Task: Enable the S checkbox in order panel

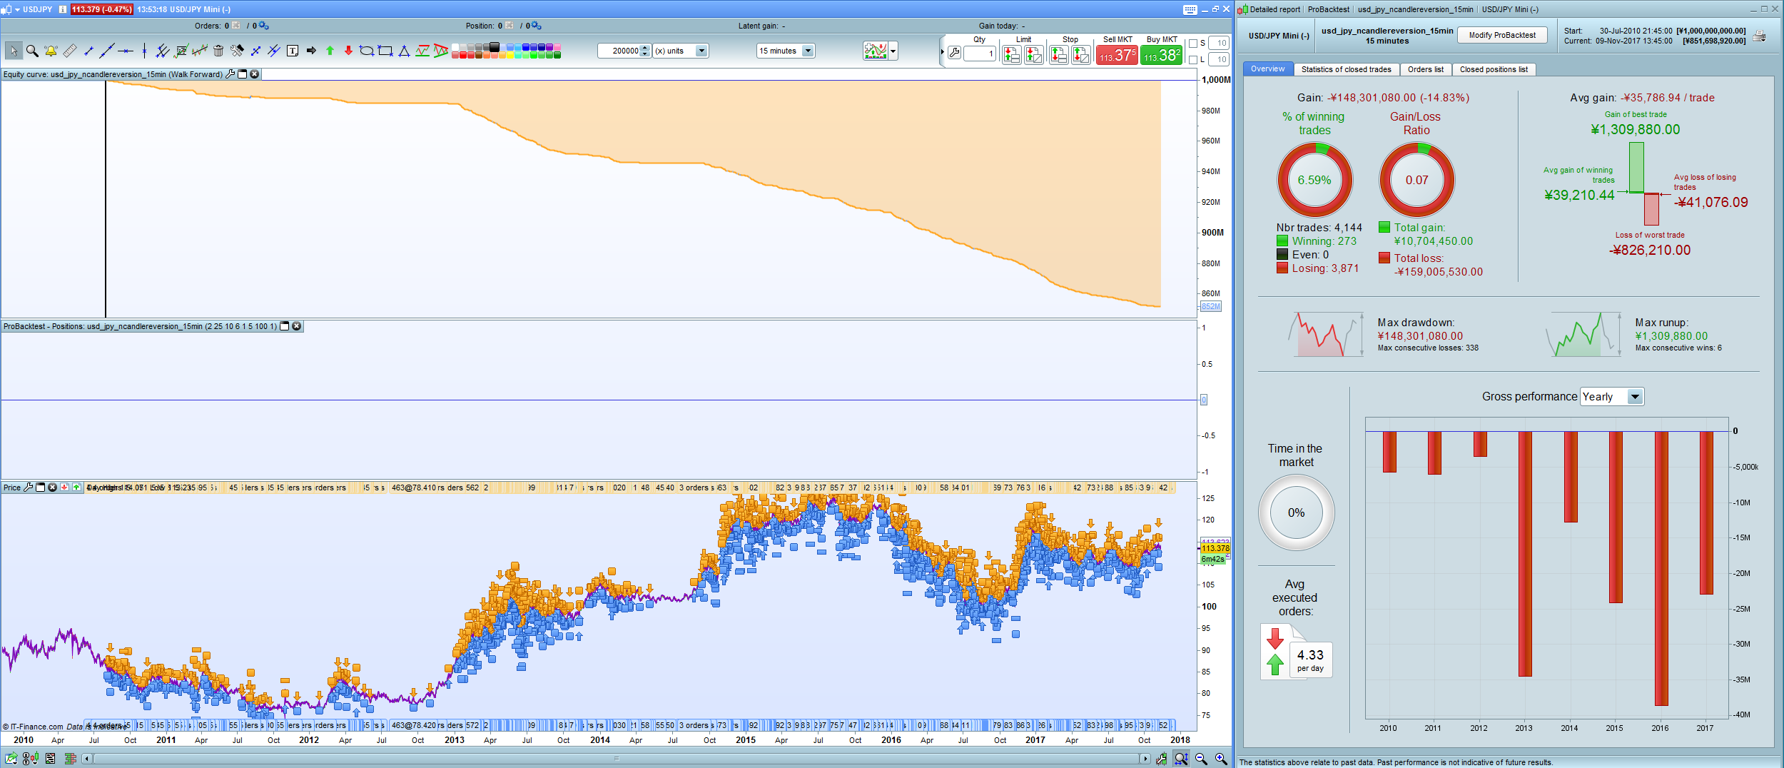Action: coord(1193,44)
